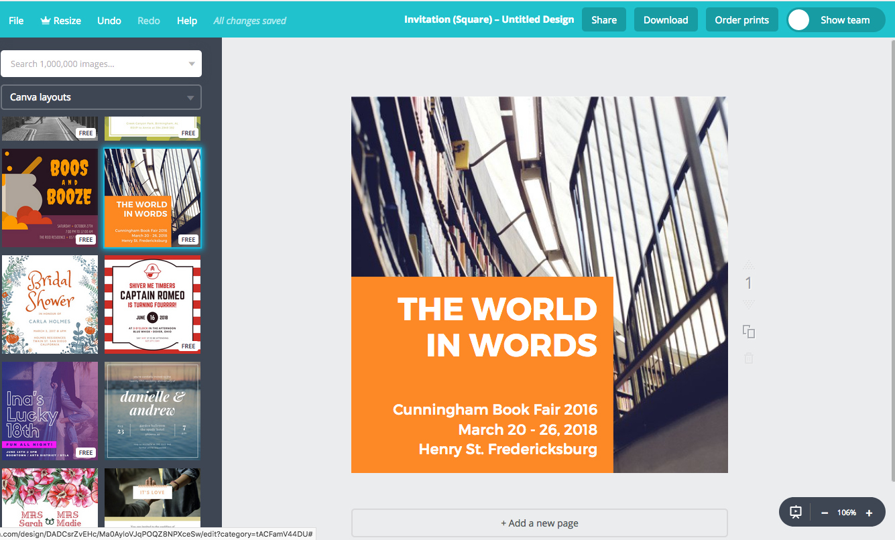The height and width of the screenshot is (540, 895).
Task: Select the library bookshelf photo on canvas
Action: tap(539, 186)
